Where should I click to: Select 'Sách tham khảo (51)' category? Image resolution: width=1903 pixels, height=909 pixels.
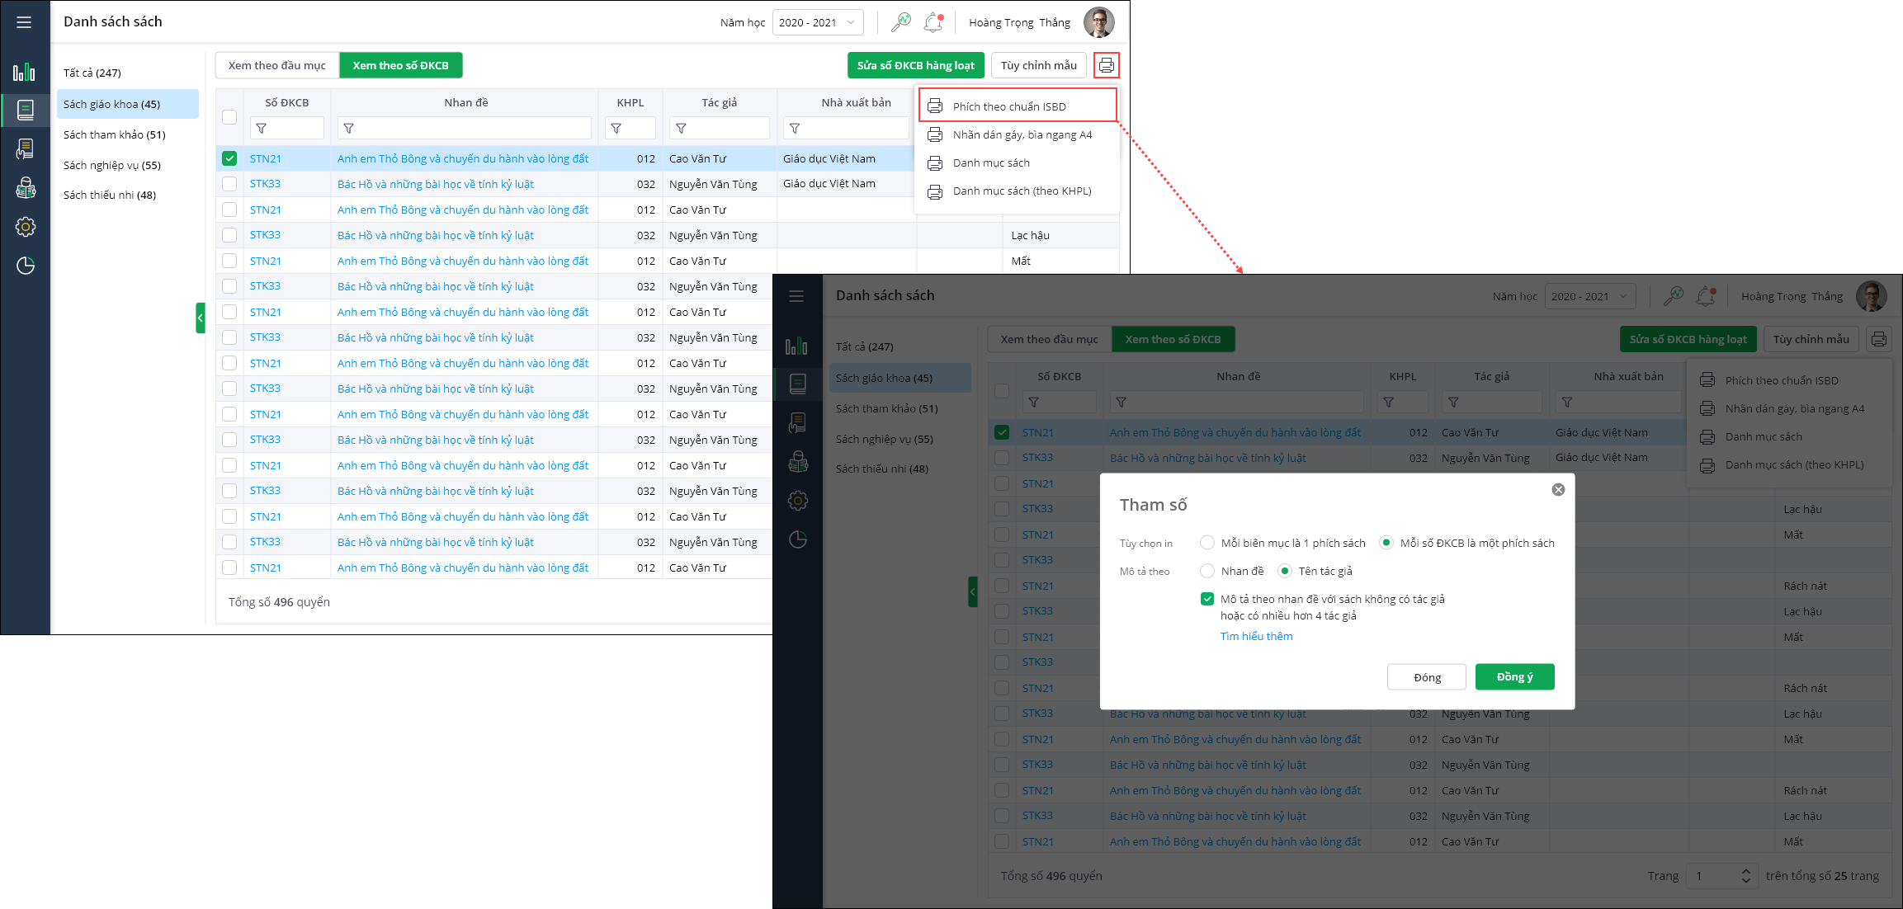(115, 134)
